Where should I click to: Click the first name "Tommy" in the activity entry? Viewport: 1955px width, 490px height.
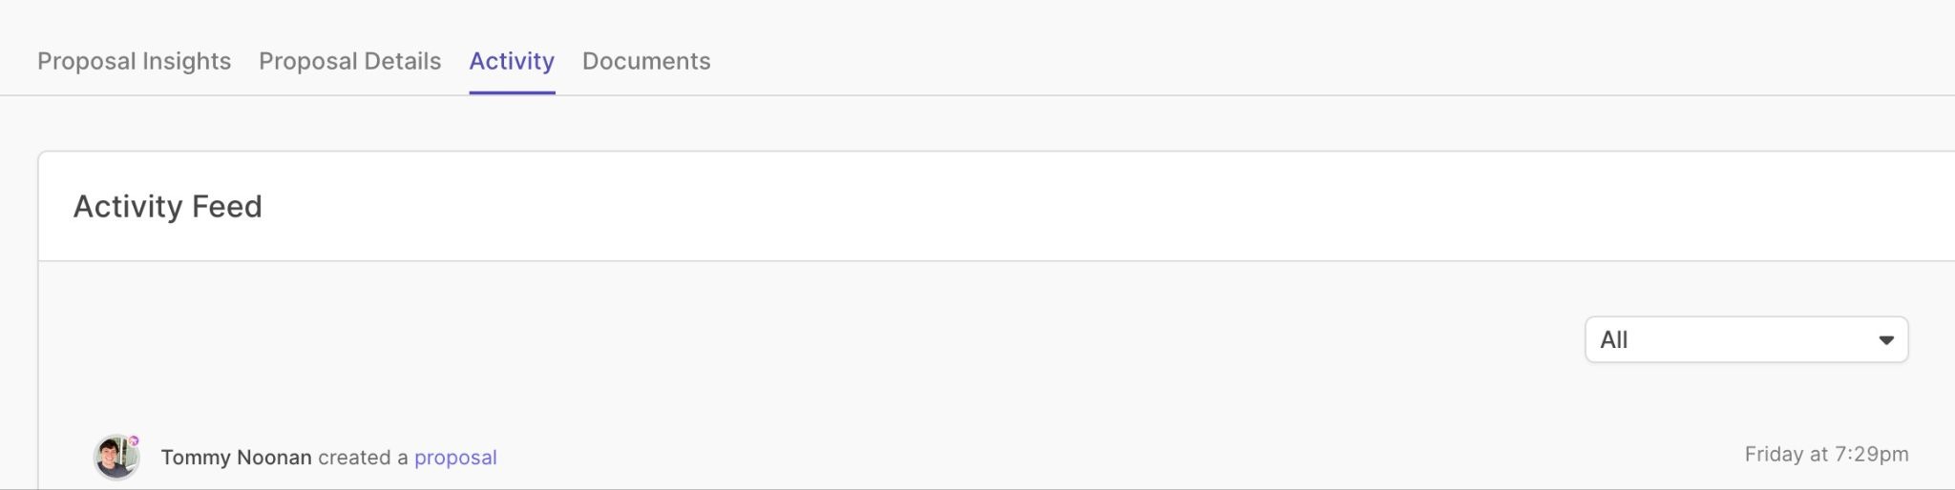pos(195,458)
